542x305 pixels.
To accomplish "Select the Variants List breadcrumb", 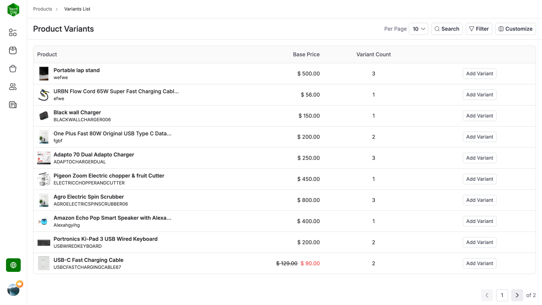I will pos(77,9).
